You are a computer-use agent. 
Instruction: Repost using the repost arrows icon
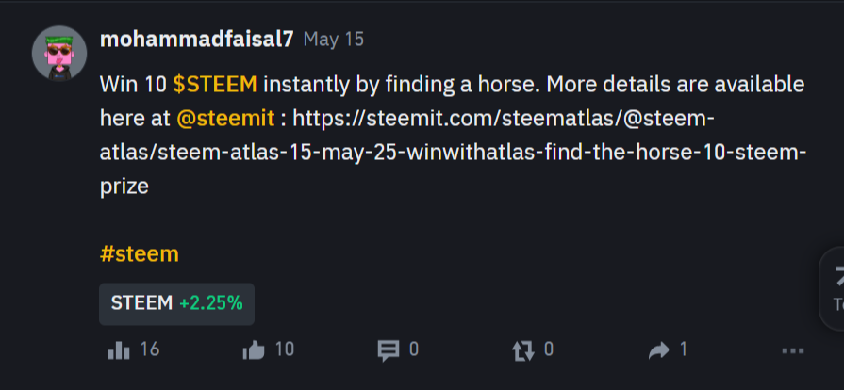[x=523, y=351]
